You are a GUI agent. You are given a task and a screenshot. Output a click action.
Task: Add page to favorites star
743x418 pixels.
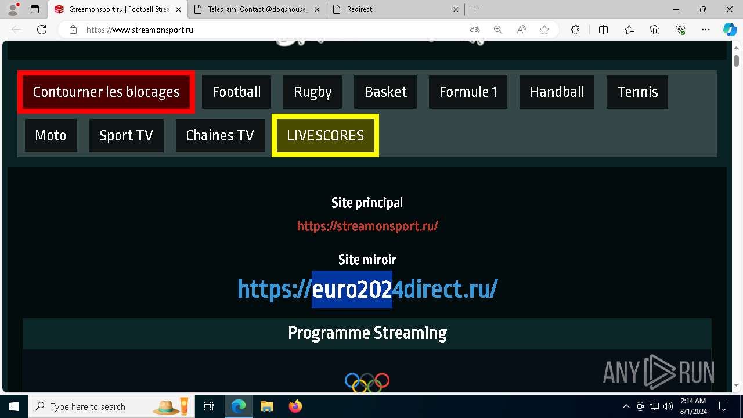tap(544, 30)
